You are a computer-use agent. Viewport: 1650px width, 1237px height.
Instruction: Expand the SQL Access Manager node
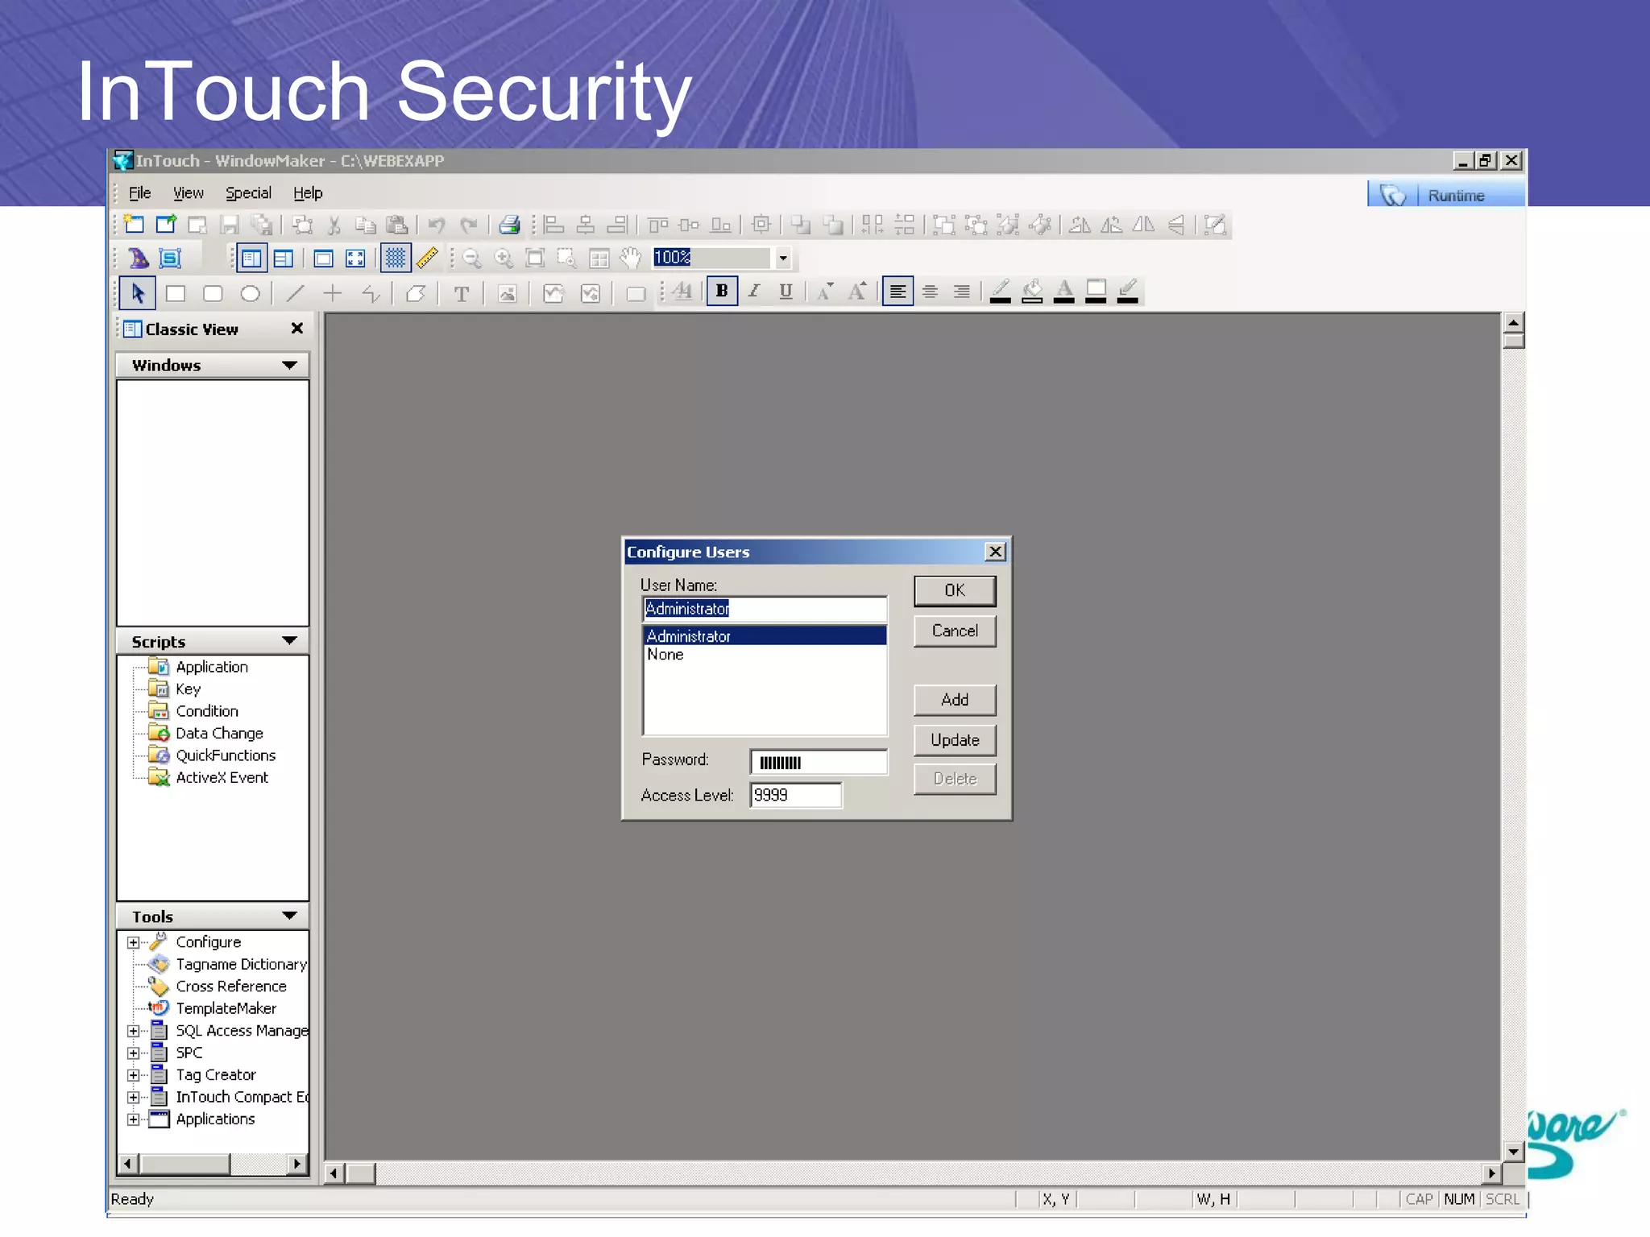134,1031
